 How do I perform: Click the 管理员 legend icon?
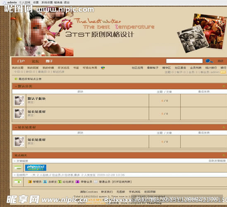[x=30, y=182]
